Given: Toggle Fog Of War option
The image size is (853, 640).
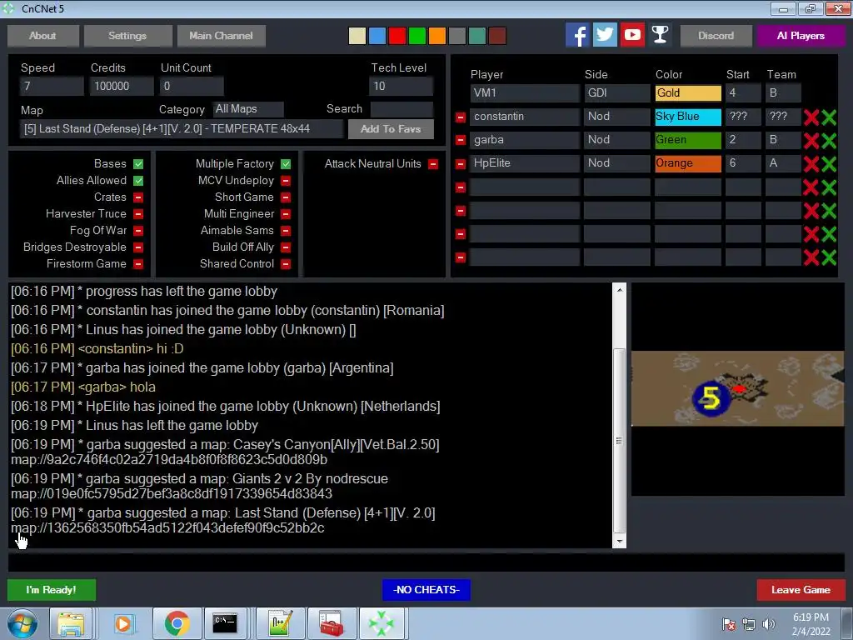Looking at the screenshot, I should (138, 231).
